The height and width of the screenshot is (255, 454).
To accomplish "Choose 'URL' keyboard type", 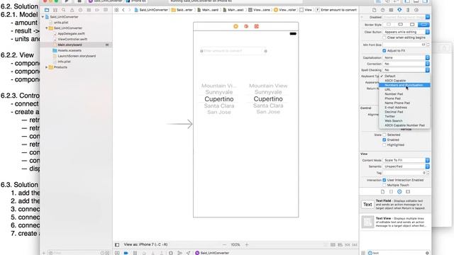I will coord(404,90).
